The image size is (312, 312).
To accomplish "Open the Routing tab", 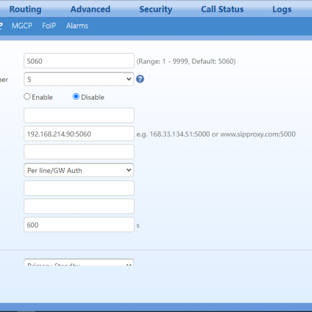I will click(x=25, y=9).
